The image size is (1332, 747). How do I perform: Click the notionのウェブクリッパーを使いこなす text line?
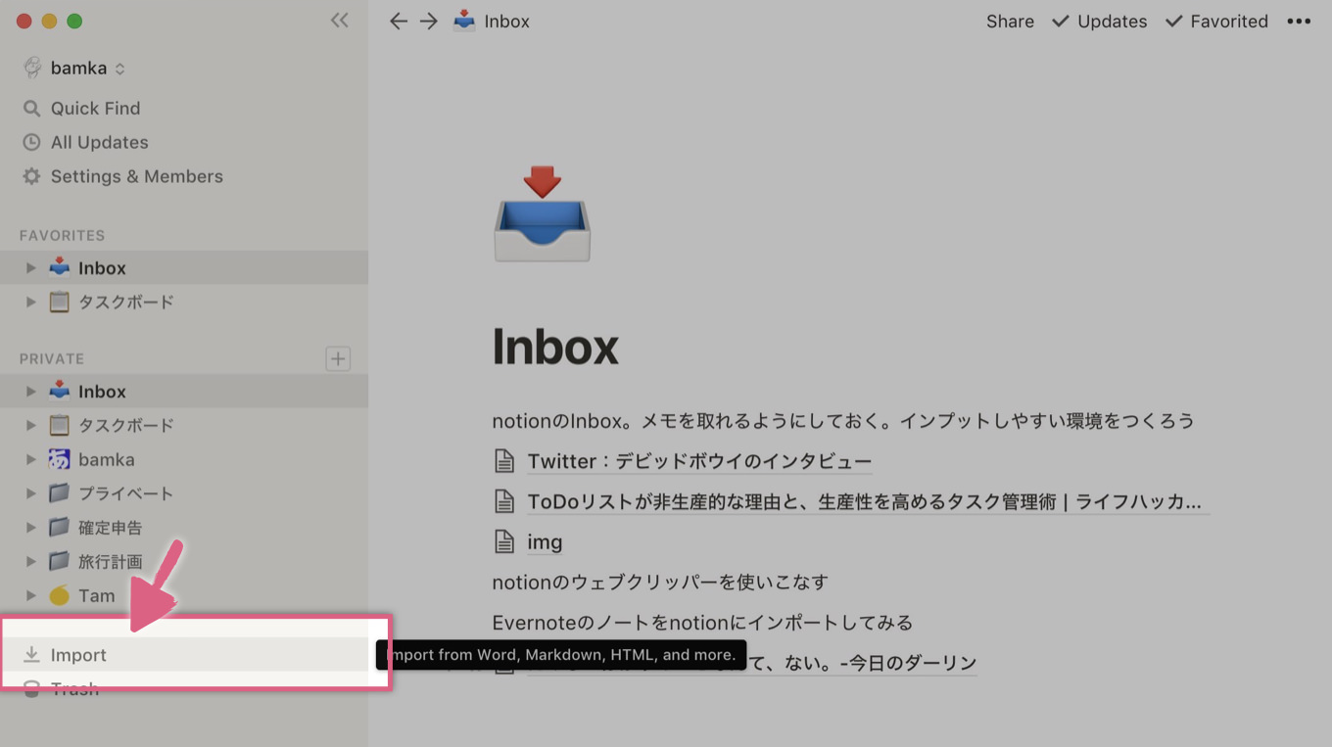660,583
